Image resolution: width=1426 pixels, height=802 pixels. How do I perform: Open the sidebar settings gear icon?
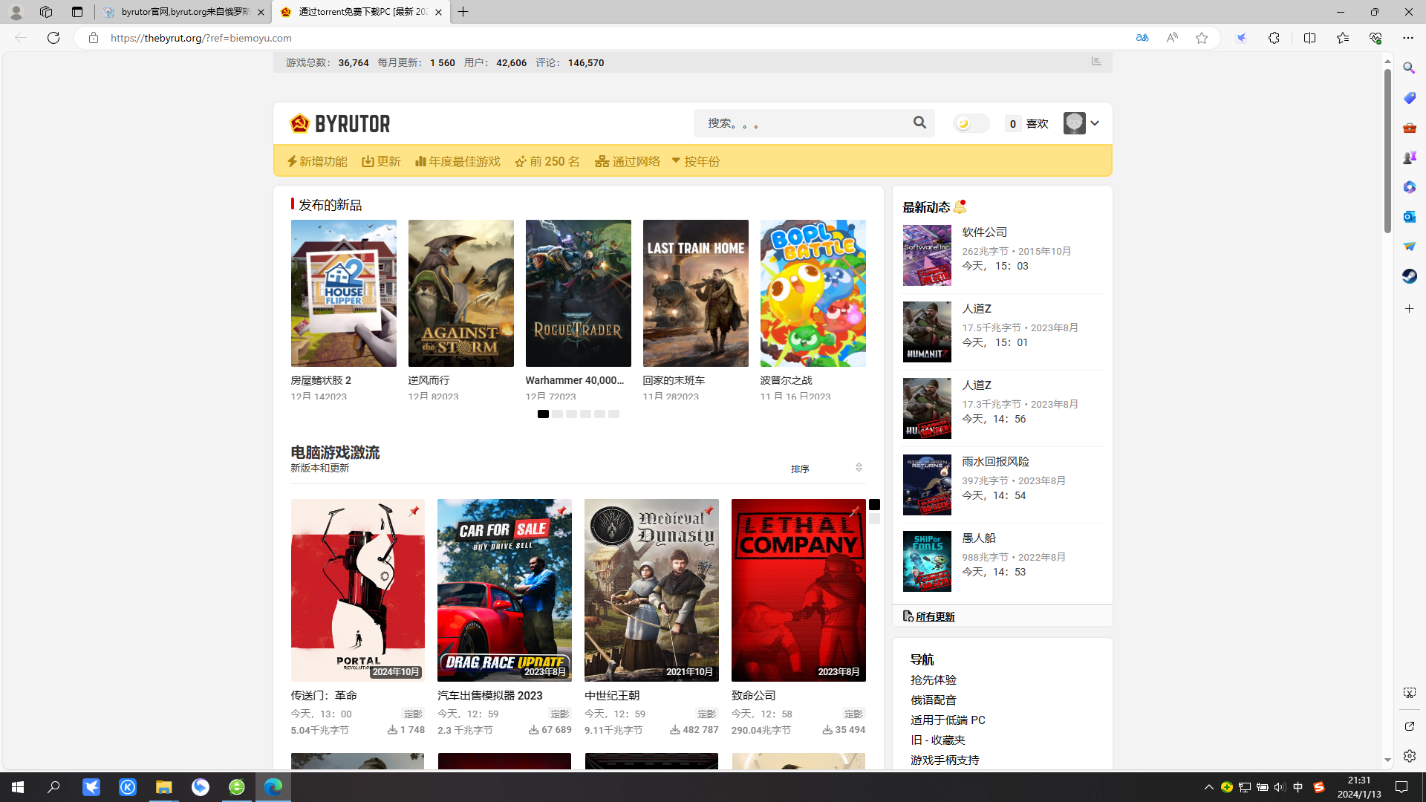[x=1409, y=756]
